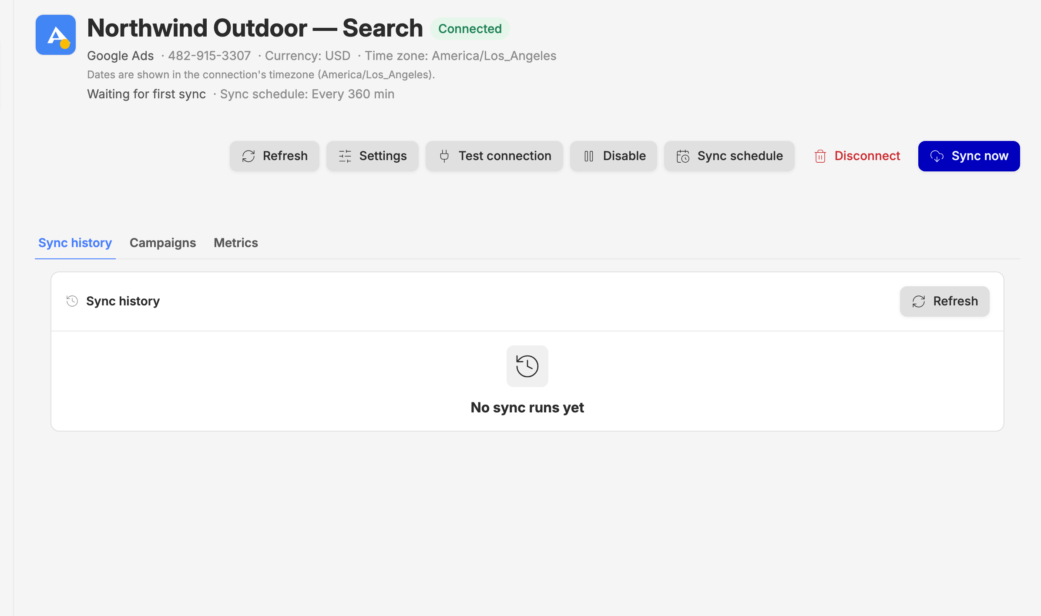Click the history clock icon in Sync history panel header
The image size is (1041, 616).
click(x=72, y=301)
